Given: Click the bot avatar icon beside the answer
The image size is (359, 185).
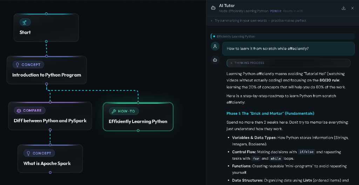Looking at the screenshot, I should (x=215, y=60).
